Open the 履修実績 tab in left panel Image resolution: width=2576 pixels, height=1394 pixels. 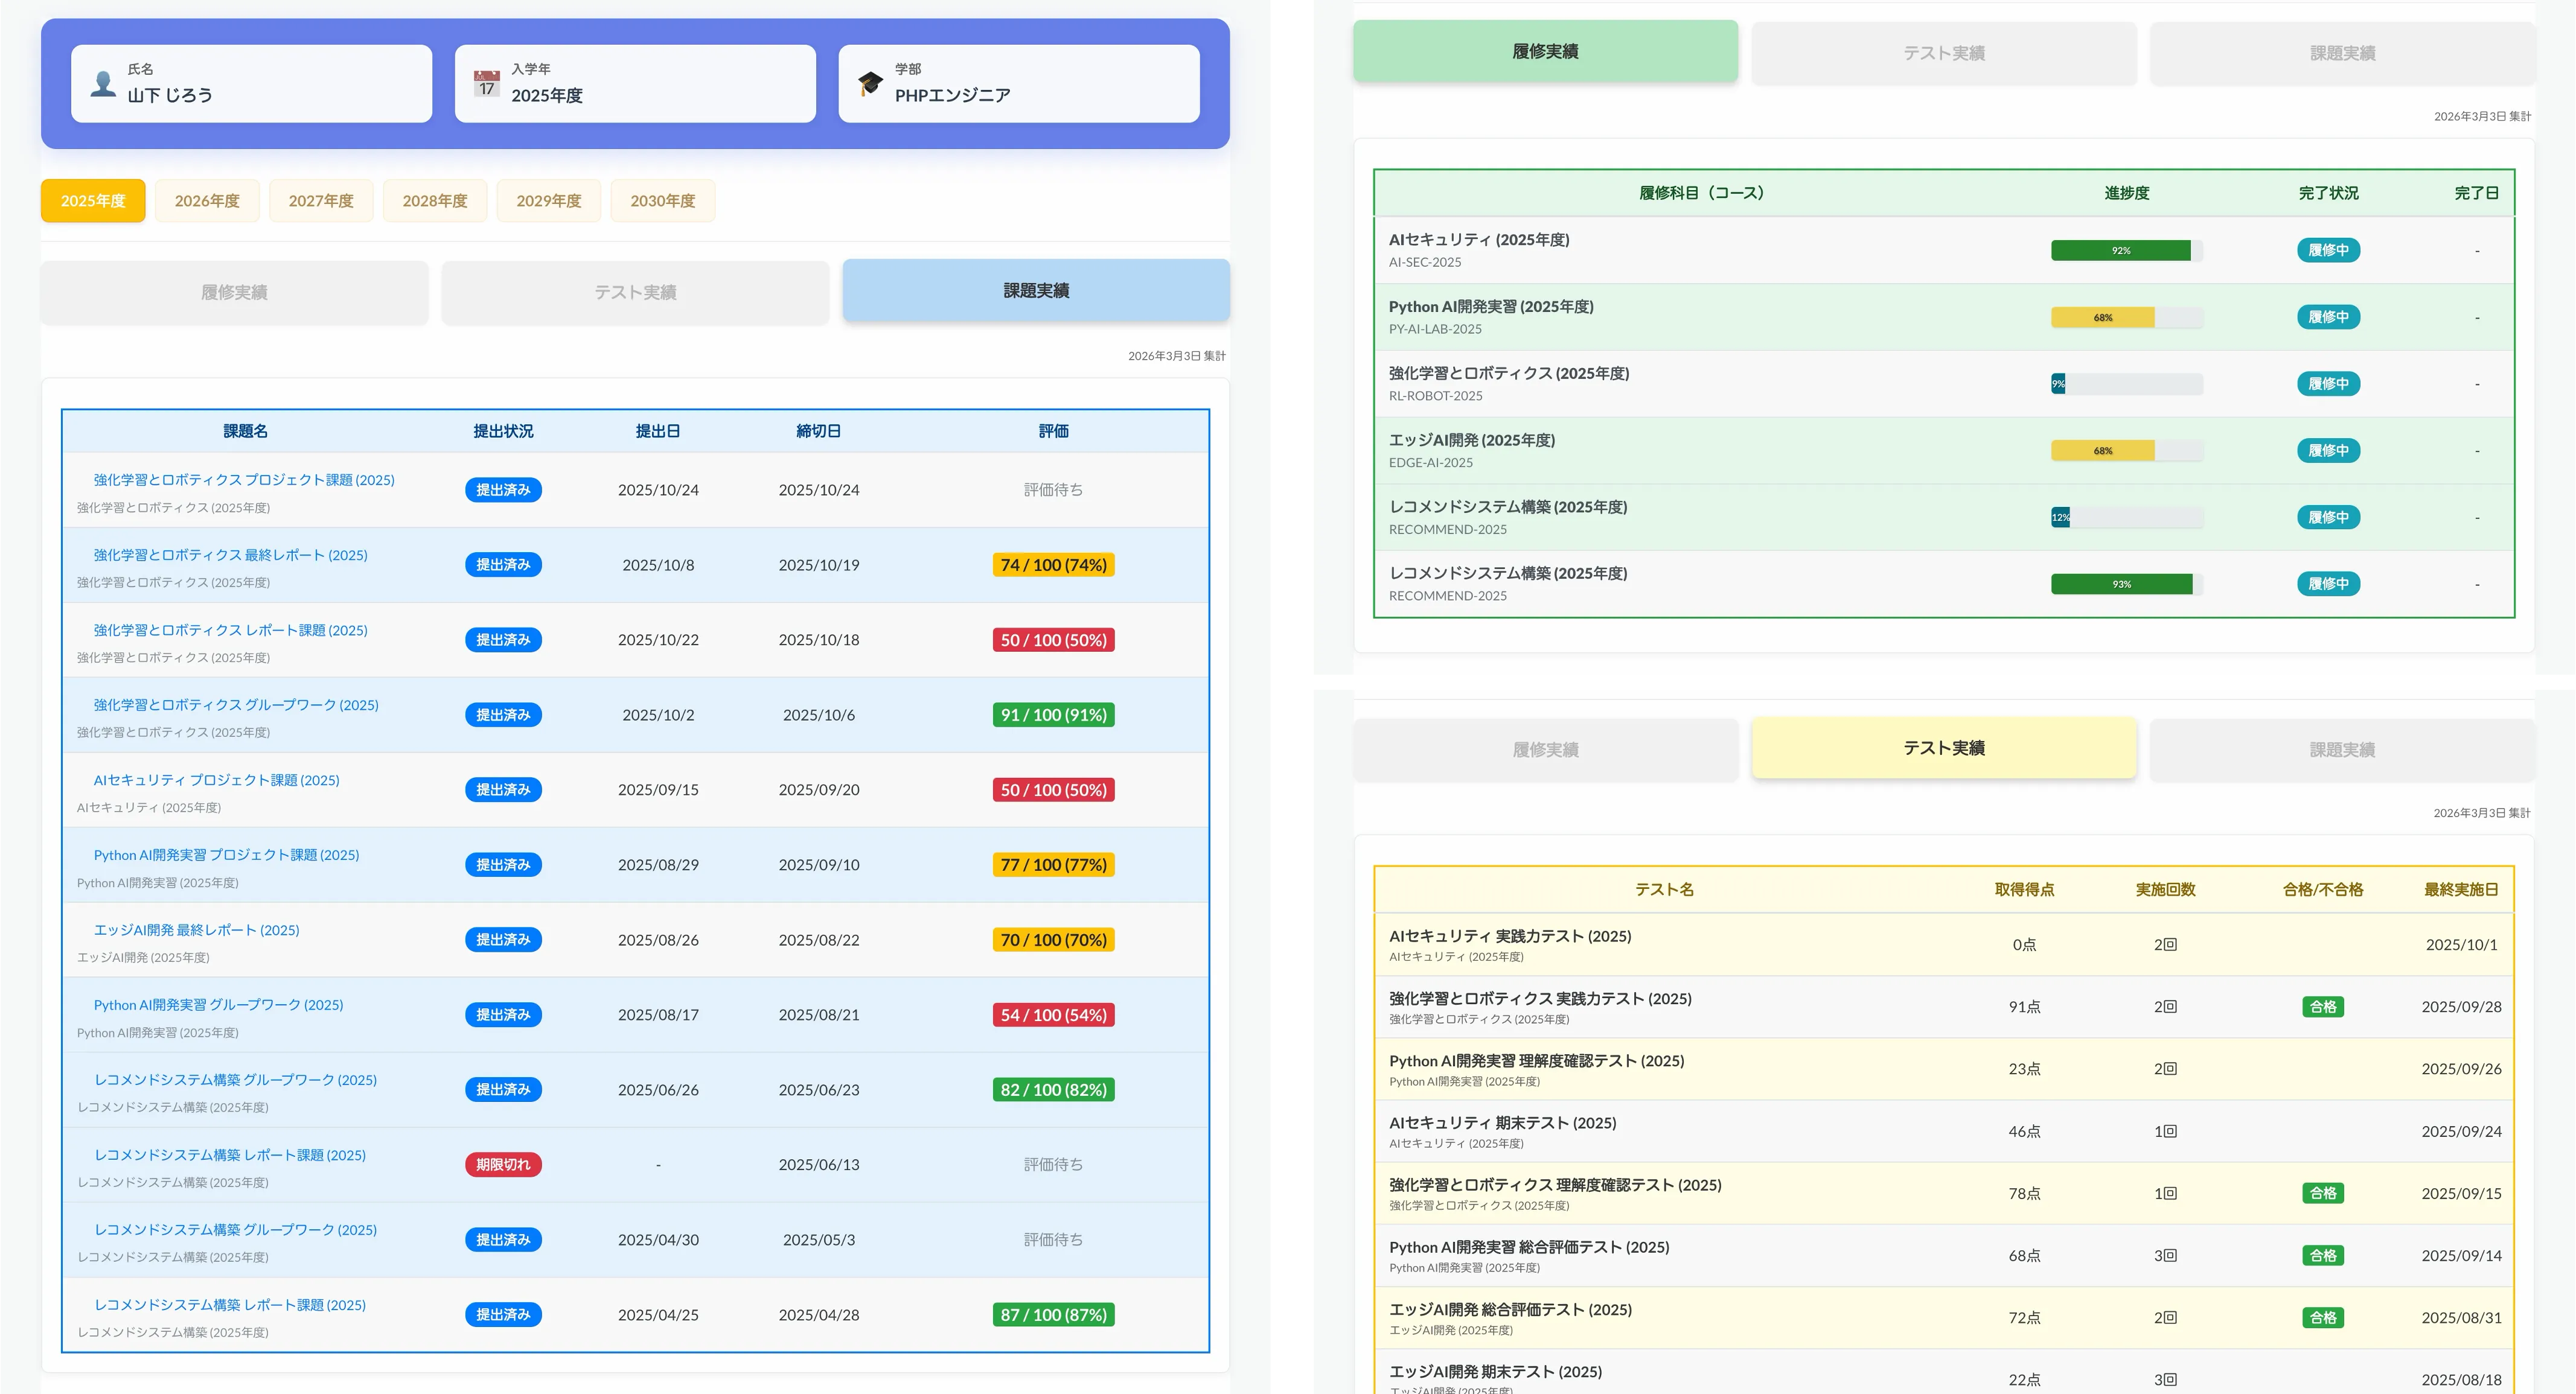tap(234, 292)
